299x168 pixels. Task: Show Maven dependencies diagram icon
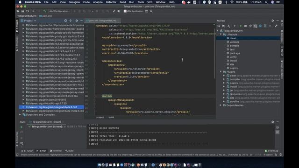[265, 26]
